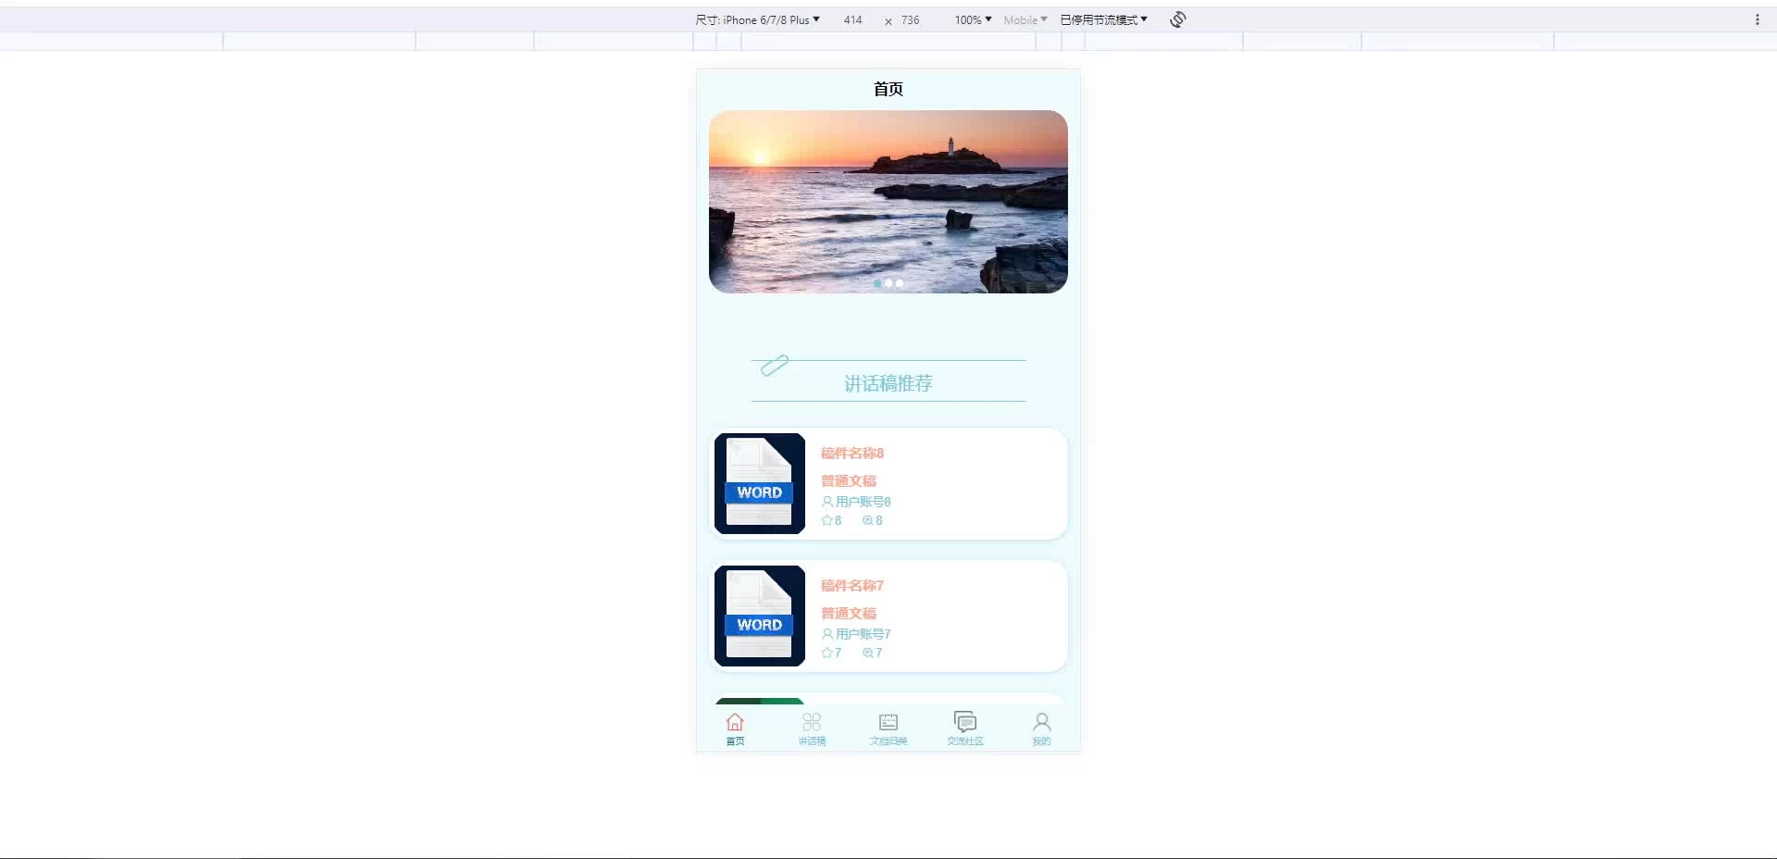Open the 已停用节流模式 throttling dropdown

tap(1103, 19)
